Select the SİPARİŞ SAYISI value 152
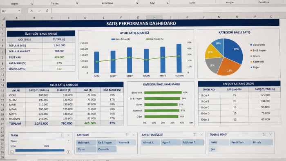 (59, 69)
